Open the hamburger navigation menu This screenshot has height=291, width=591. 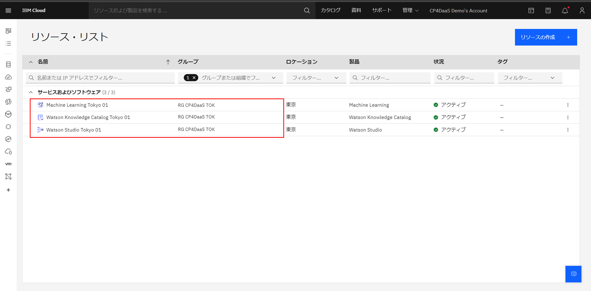point(8,10)
